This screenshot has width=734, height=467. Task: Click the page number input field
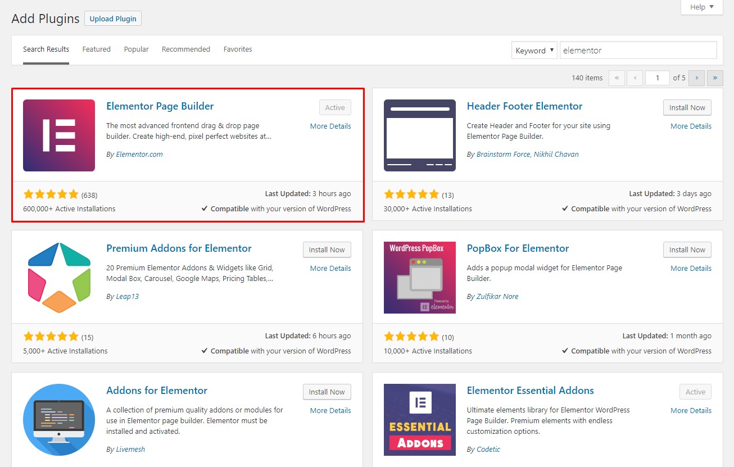click(x=657, y=78)
